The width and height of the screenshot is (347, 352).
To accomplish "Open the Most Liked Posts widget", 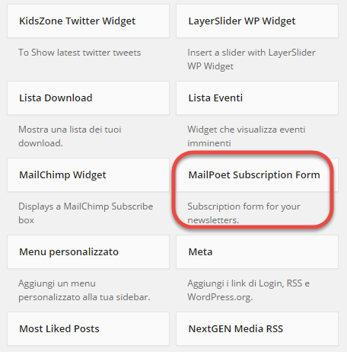I will 88,328.
